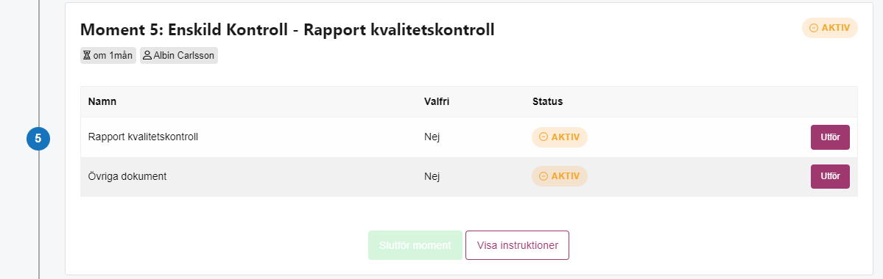Viewport: 883px width, 279px height.
Task: Click the AKTIV badge in the header
Action: (829, 28)
